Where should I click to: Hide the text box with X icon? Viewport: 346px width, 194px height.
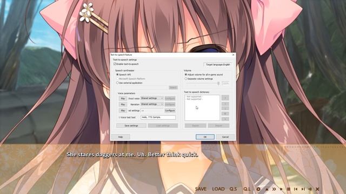pos(317,189)
